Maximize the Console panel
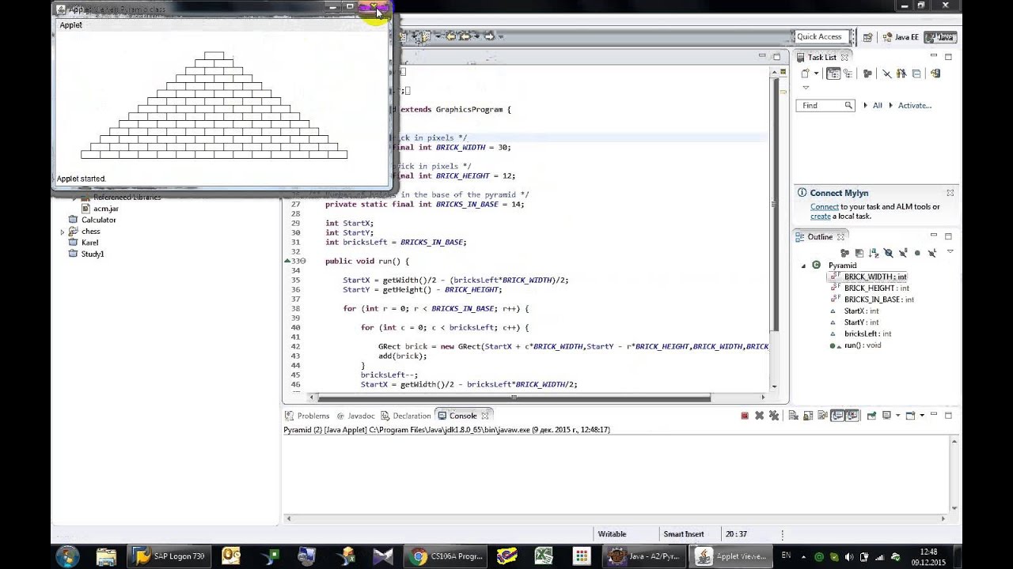Screen dimensions: 1013x569 click(948, 416)
